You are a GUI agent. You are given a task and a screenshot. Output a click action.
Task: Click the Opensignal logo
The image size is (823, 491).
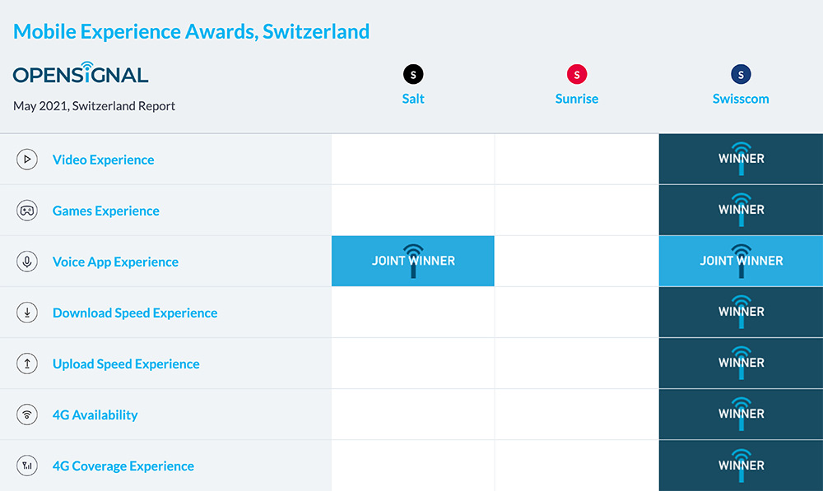(81, 73)
